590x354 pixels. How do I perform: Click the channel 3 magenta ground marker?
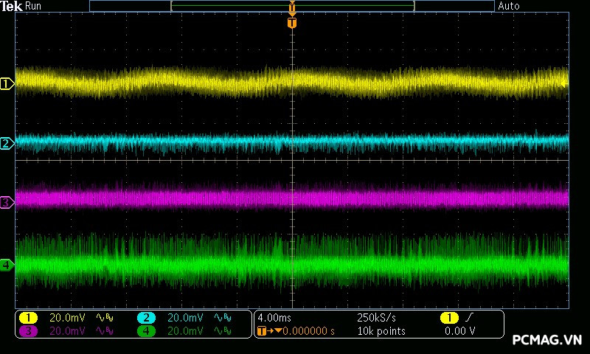click(7, 201)
